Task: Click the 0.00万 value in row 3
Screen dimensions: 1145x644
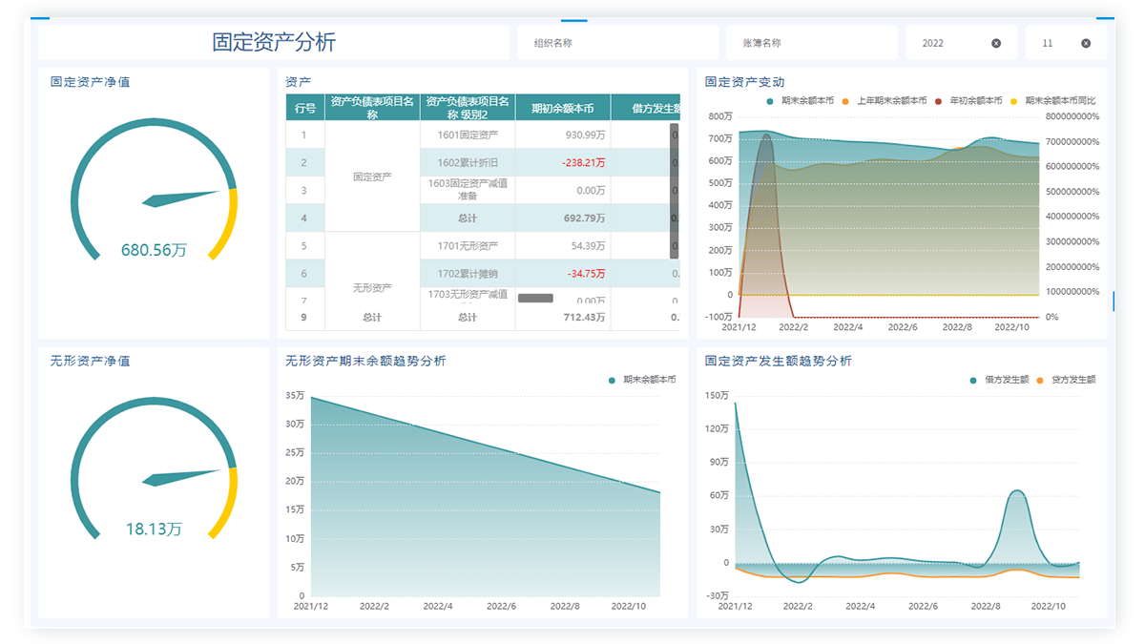Action: coord(591,190)
